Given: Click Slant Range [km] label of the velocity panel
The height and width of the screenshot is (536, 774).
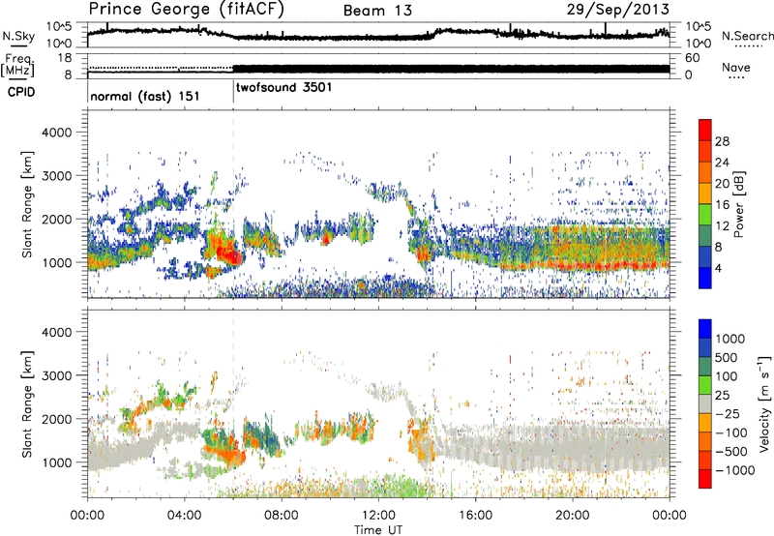Looking at the screenshot, I should tap(27, 403).
